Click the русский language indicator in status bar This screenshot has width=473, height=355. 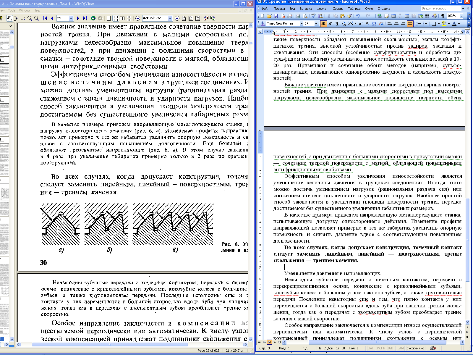click(x=415, y=348)
